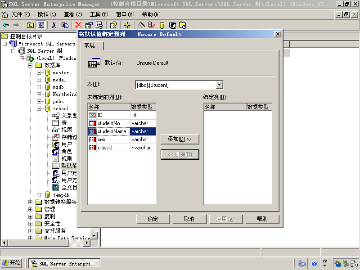
Task: Click the New Job folder toolbar icon
Action: (x=183, y=25)
